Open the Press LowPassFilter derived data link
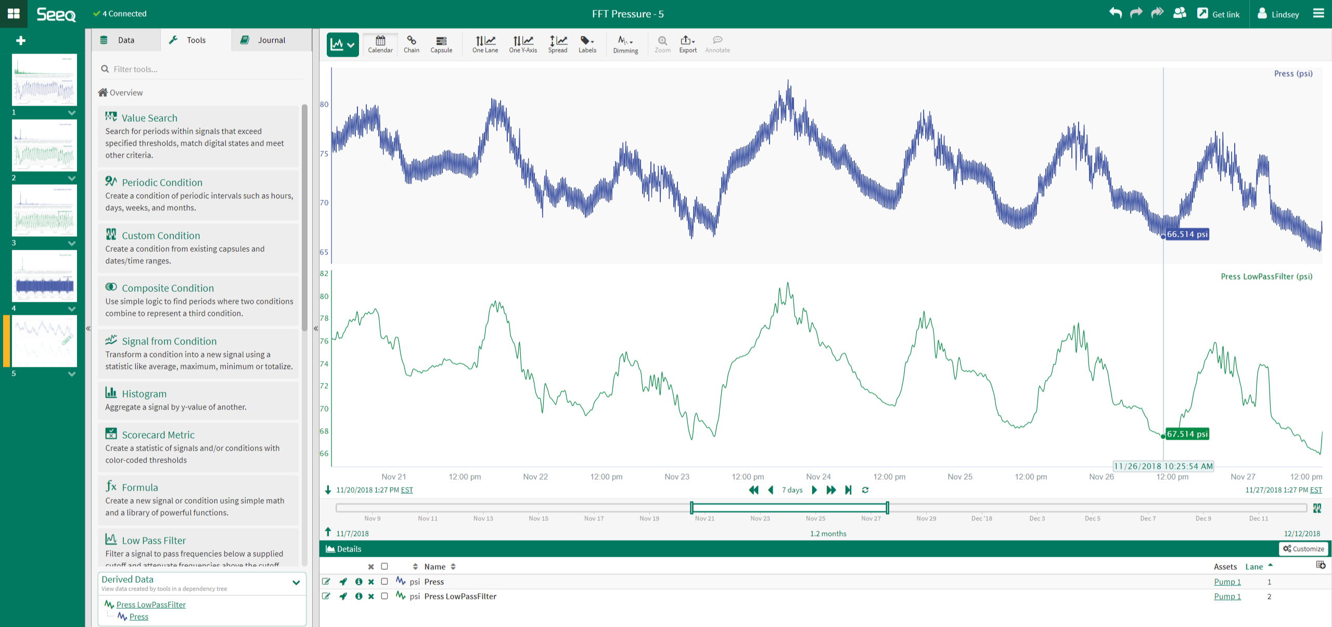Viewport: 1332px width, 627px height. 151,605
